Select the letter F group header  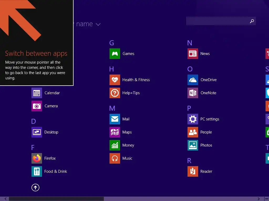click(x=33, y=148)
